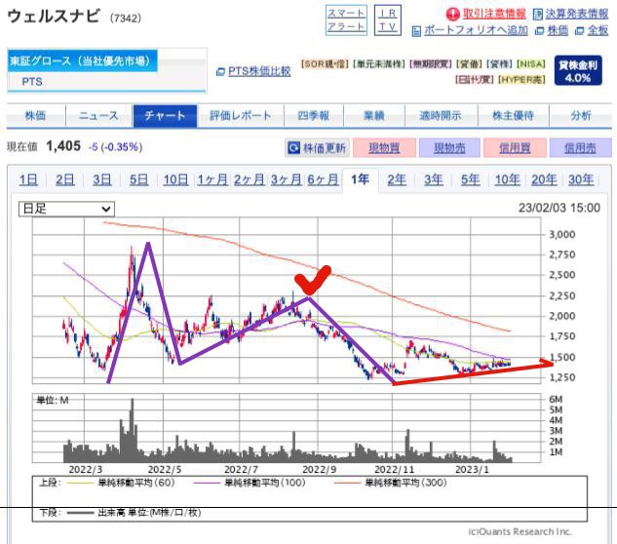This screenshot has width=617, height=544.
Task: Open the 四季報 tab
Action: pyautogui.click(x=314, y=116)
